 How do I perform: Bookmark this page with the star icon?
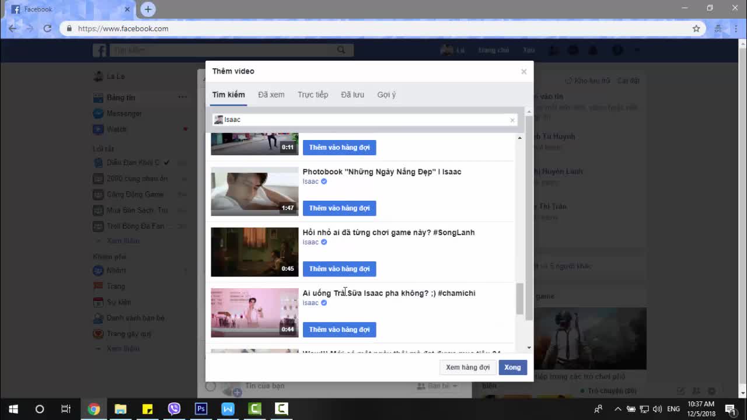tap(696, 28)
